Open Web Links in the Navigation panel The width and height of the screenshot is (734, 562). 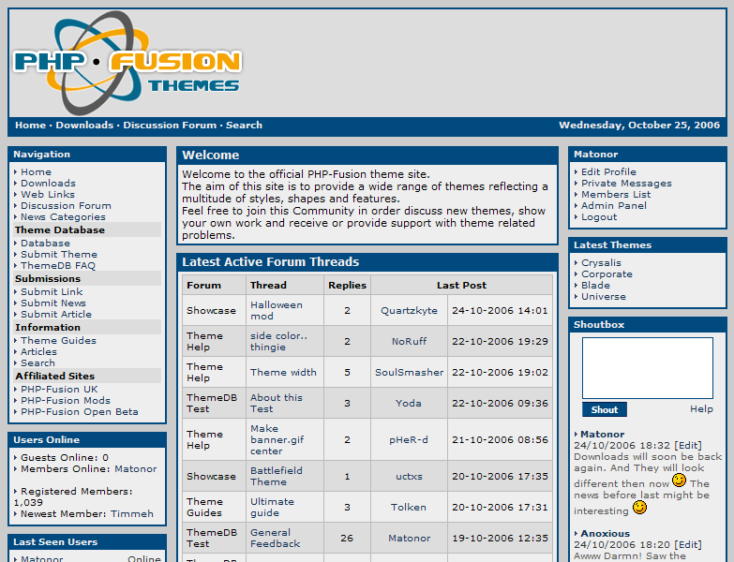click(48, 195)
